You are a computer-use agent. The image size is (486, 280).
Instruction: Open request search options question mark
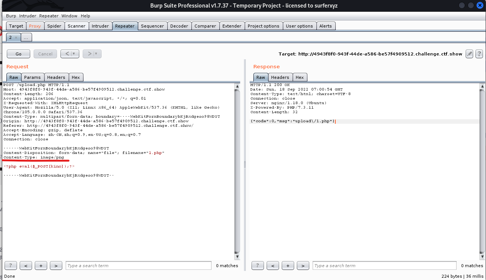(x=11, y=266)
